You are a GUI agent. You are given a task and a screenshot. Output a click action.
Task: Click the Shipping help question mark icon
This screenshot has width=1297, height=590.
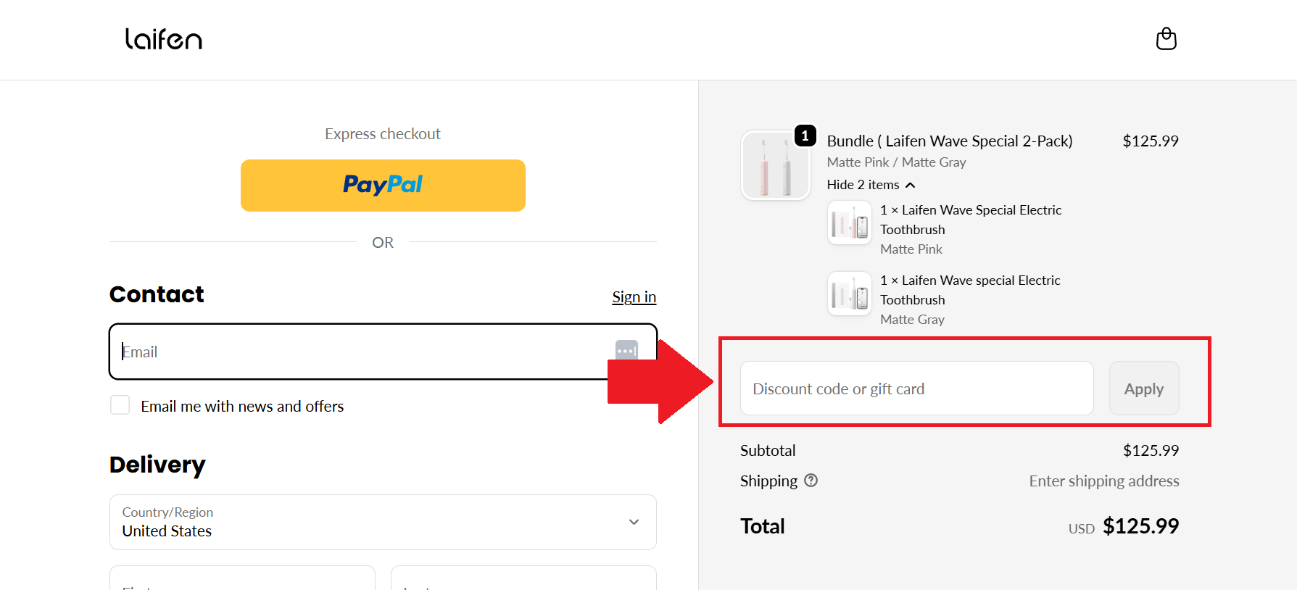[x=811, y=480]
